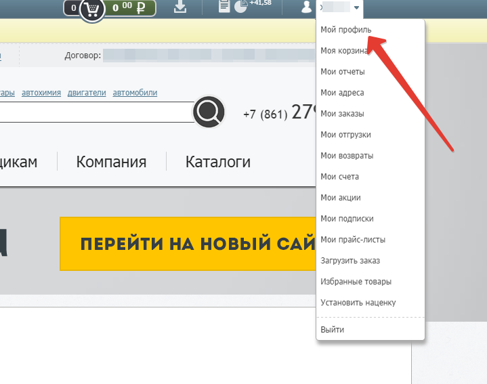Open Мои отчеты menu entry
Viewport: 487px width, 384px height.
343,72
